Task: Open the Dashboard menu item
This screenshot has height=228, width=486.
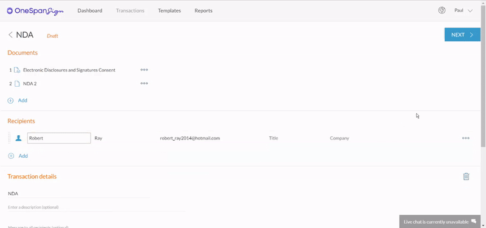Action: coord(90,10)
